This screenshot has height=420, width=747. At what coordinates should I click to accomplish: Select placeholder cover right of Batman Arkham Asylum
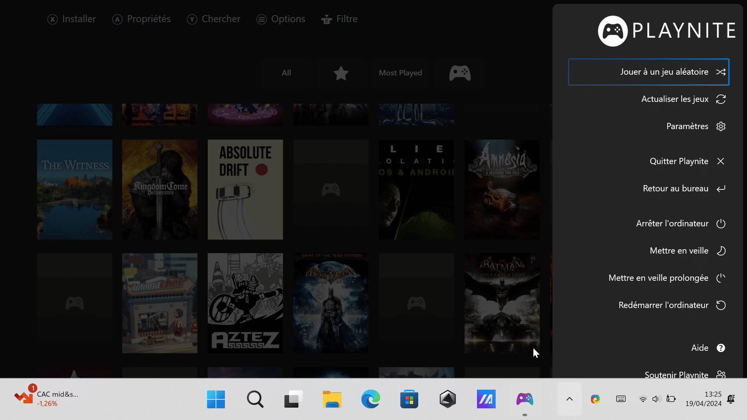click(x=416, y=303)
